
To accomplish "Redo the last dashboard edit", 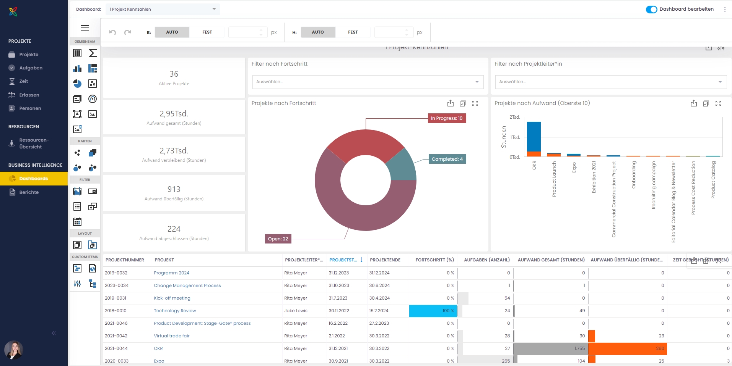I will tap(128, 32).
